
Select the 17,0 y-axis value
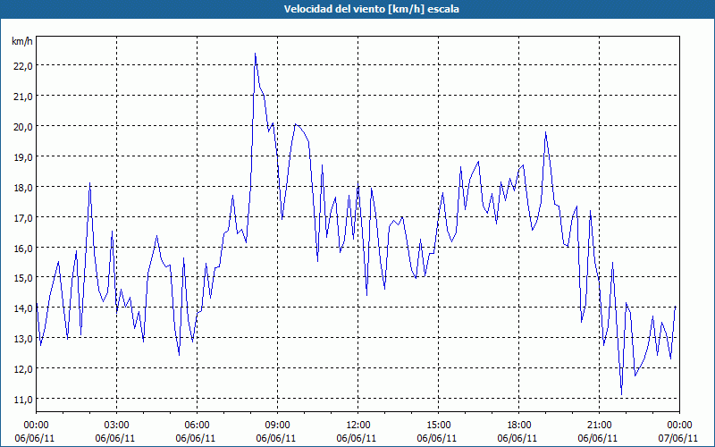coord(23,217)
